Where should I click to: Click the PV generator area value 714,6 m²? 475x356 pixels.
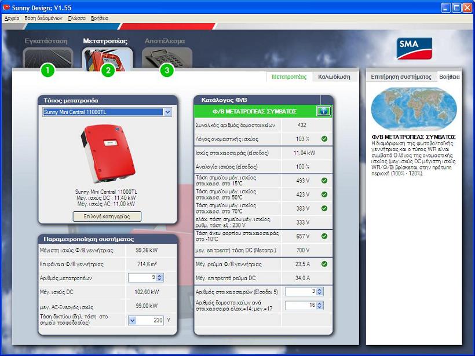point(147,264)
